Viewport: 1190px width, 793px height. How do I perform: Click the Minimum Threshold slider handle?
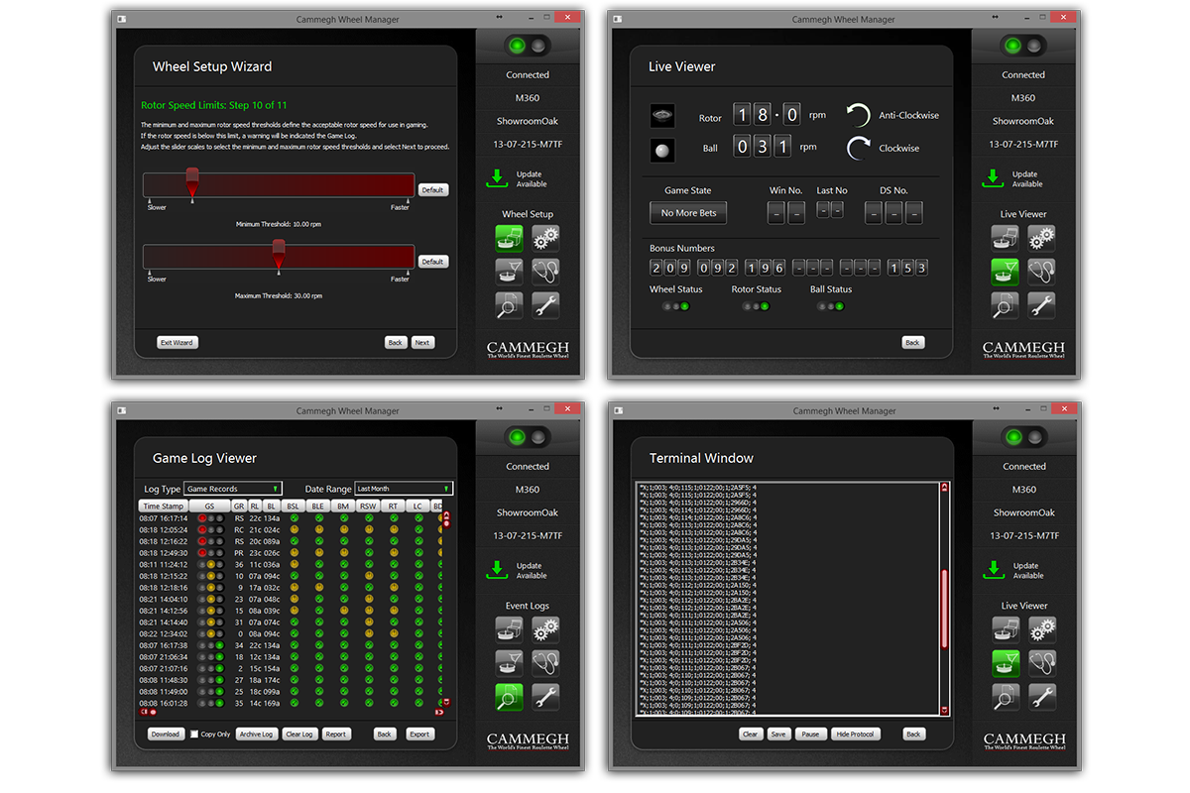tap(192, 182)
